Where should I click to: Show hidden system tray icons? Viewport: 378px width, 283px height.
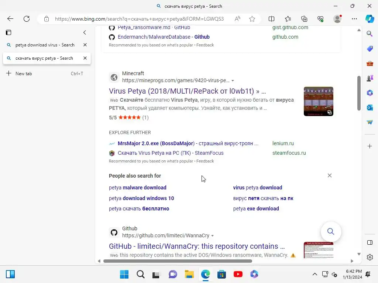coord(315,274)
